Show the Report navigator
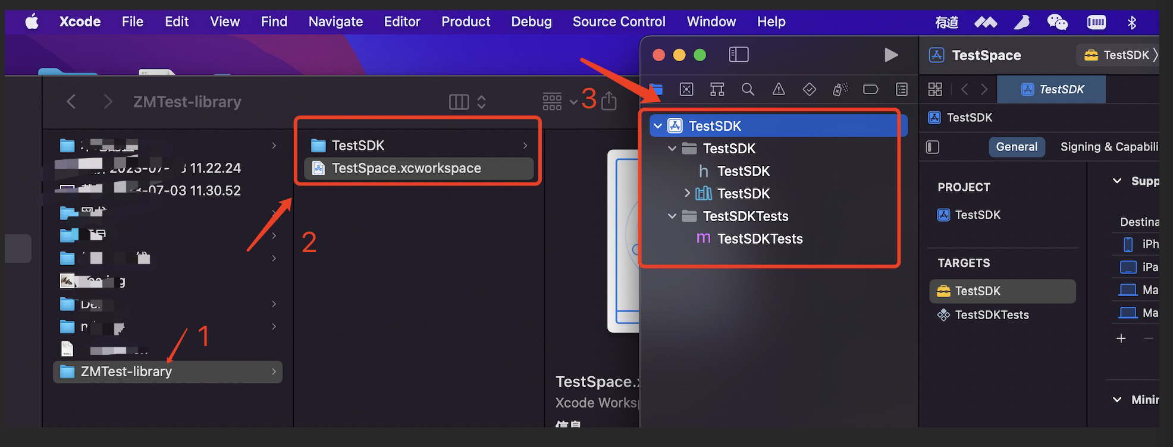The image size is (1173, 447). click(902, 90)
